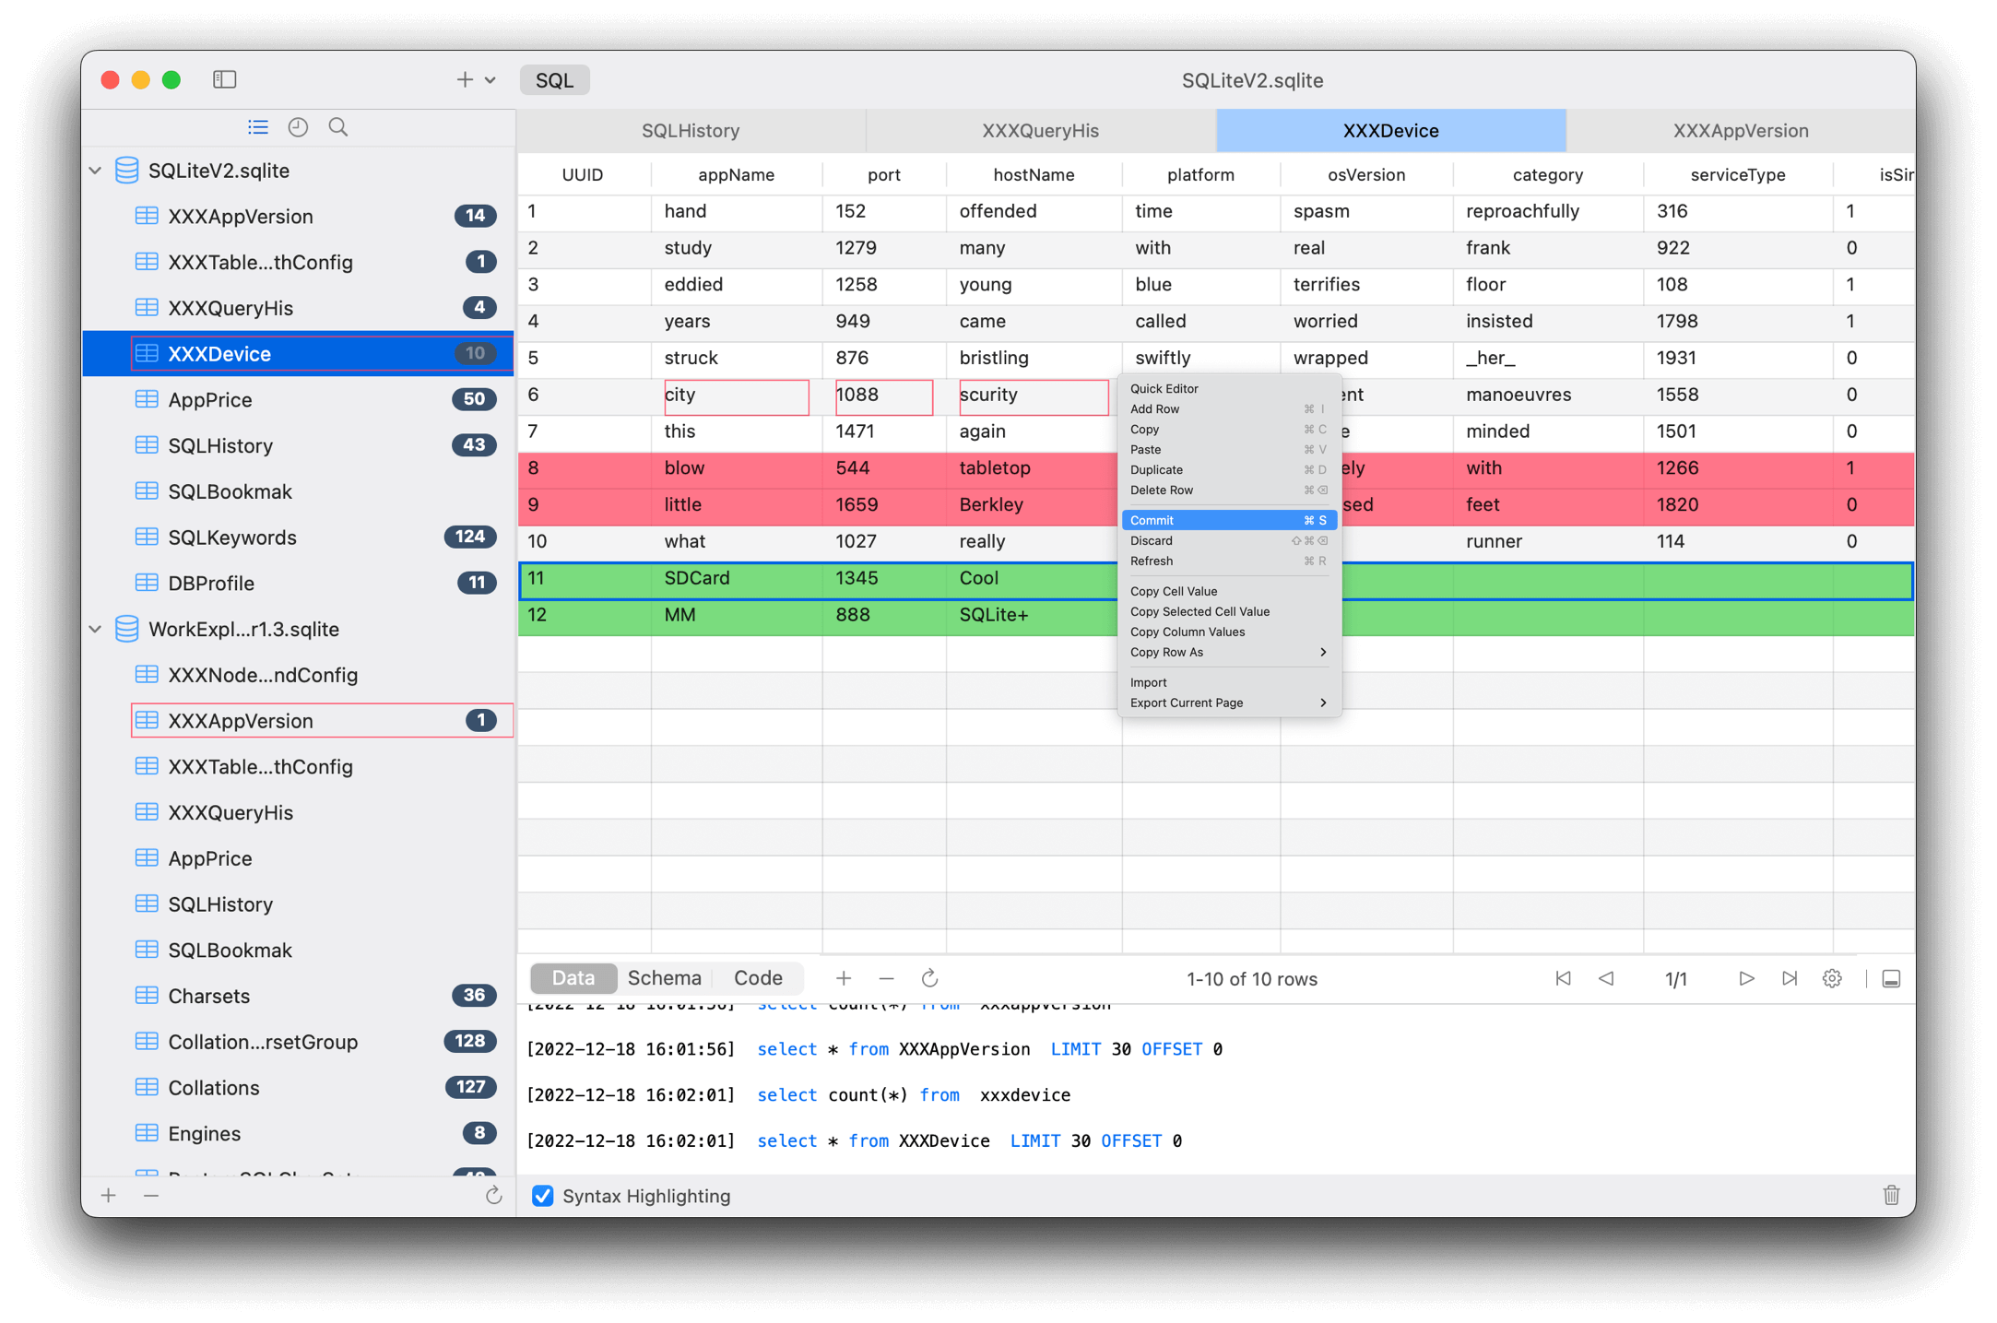Click the SQLBookmak table icon under SQLiteV2
Viewport: 1997px width, 1323px height.
point(147,491)
